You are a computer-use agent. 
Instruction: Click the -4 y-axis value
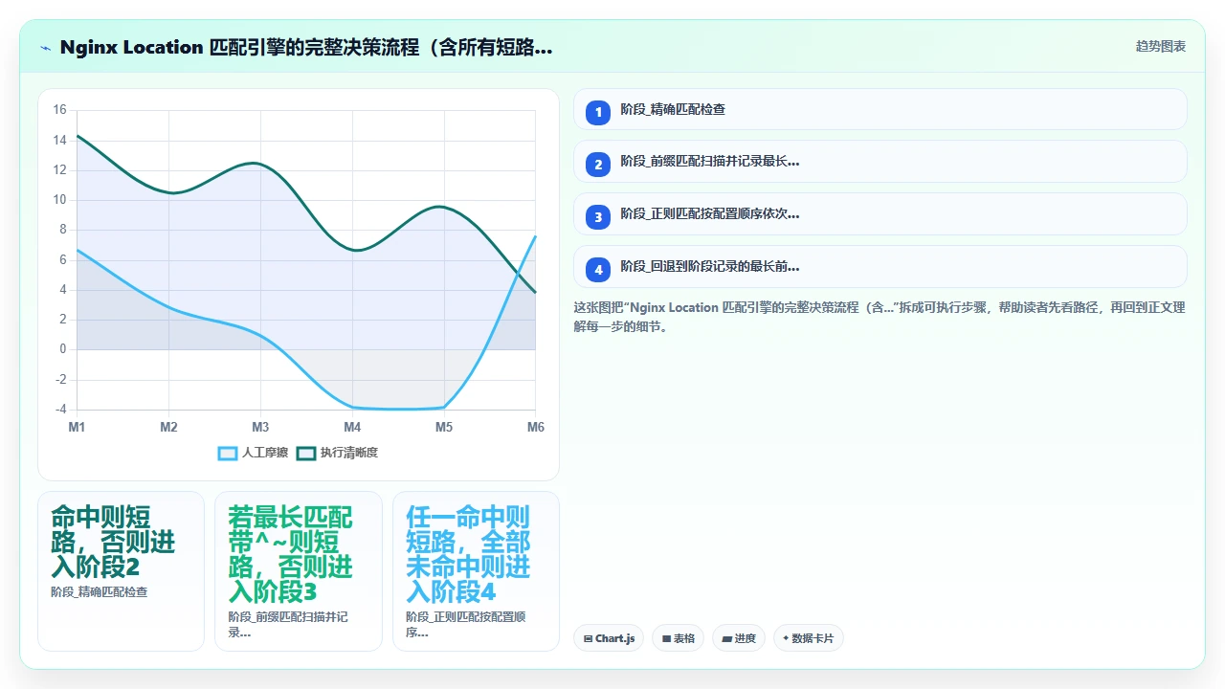[59, 410]
